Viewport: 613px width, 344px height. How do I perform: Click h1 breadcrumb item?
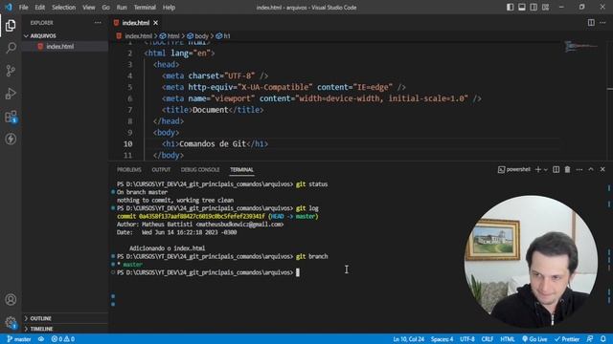click(x=223, y=36)
